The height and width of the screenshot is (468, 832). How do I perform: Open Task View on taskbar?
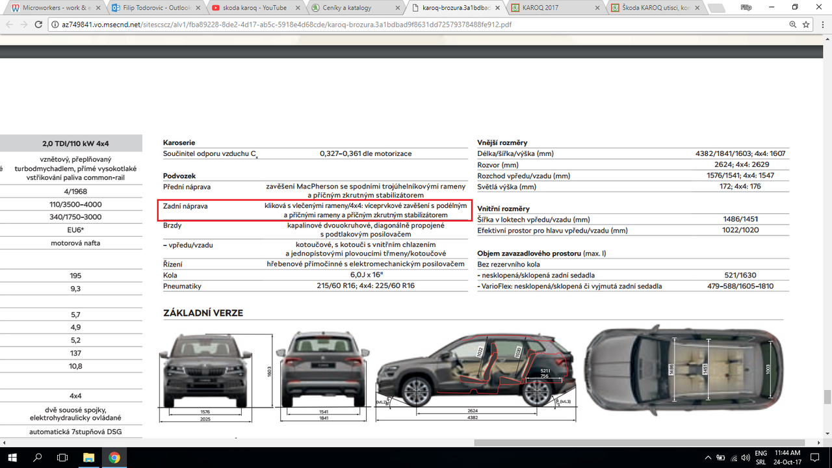(x=62, y=458)
